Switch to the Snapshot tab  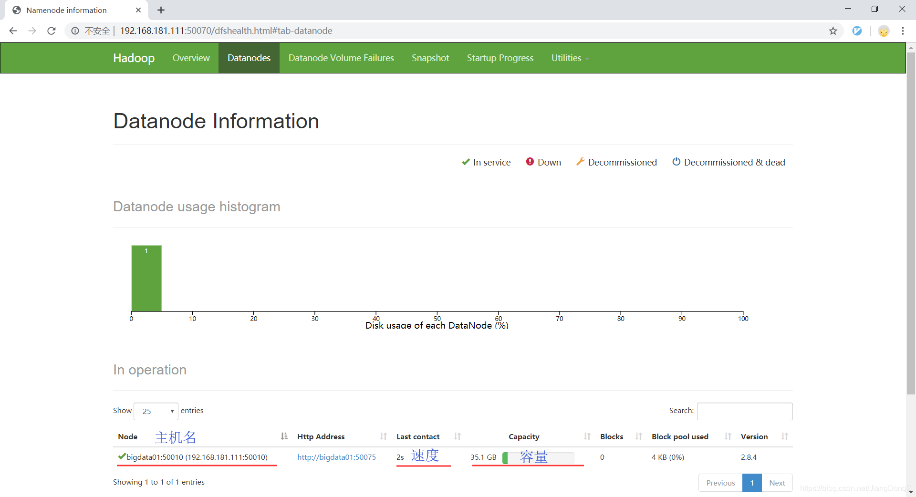pos(430,58)
